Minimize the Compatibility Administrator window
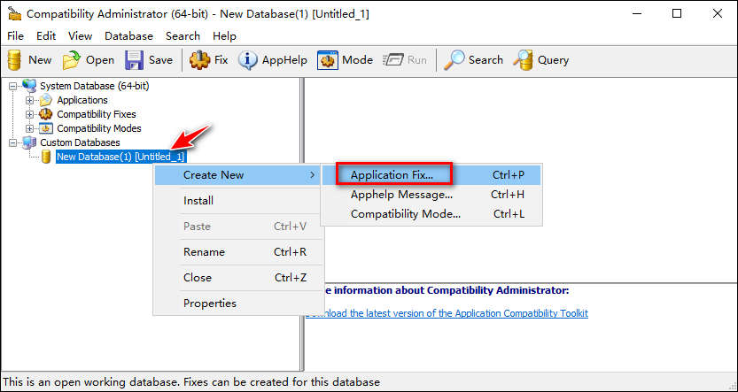 click(x=636, y=13)
